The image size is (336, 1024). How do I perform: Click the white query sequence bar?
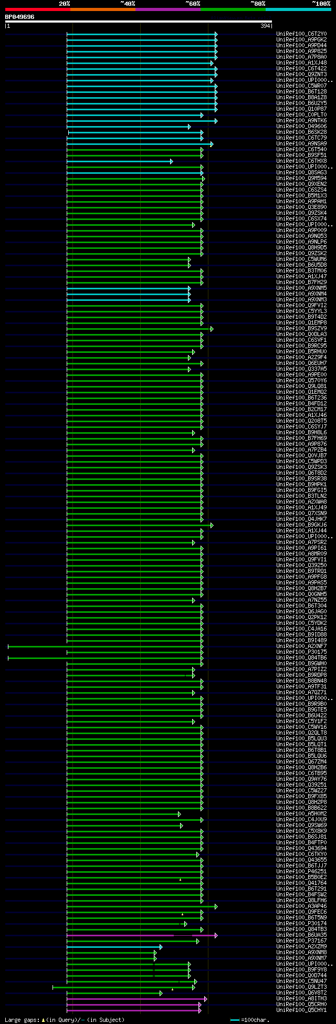tap(139, 22)
